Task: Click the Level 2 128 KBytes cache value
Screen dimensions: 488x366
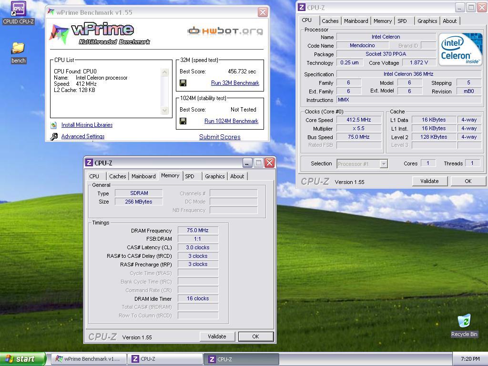Action: pyautogui.click(x=434, y=137)
